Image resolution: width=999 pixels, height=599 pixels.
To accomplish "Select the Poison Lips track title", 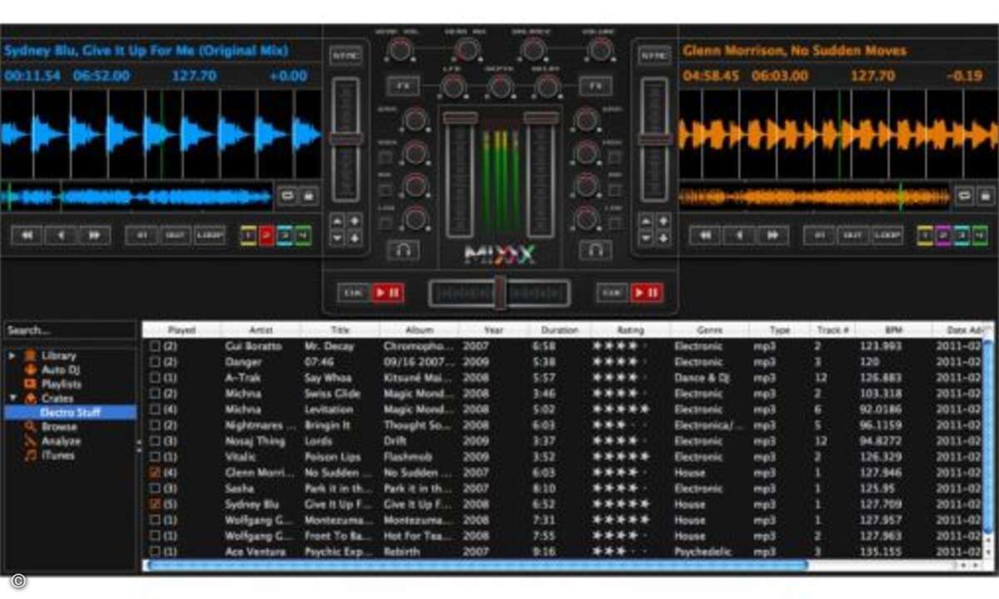I will pos(333,457).
